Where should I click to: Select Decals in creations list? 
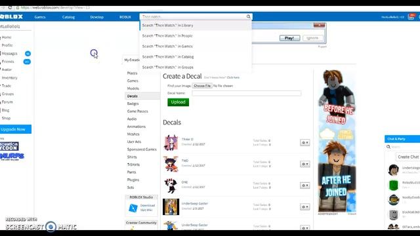(133, 96)
